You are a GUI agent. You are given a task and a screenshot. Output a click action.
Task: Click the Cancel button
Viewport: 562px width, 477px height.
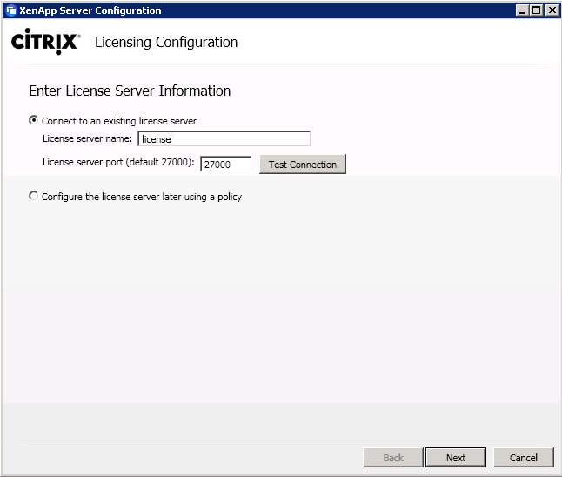(524, 457)
